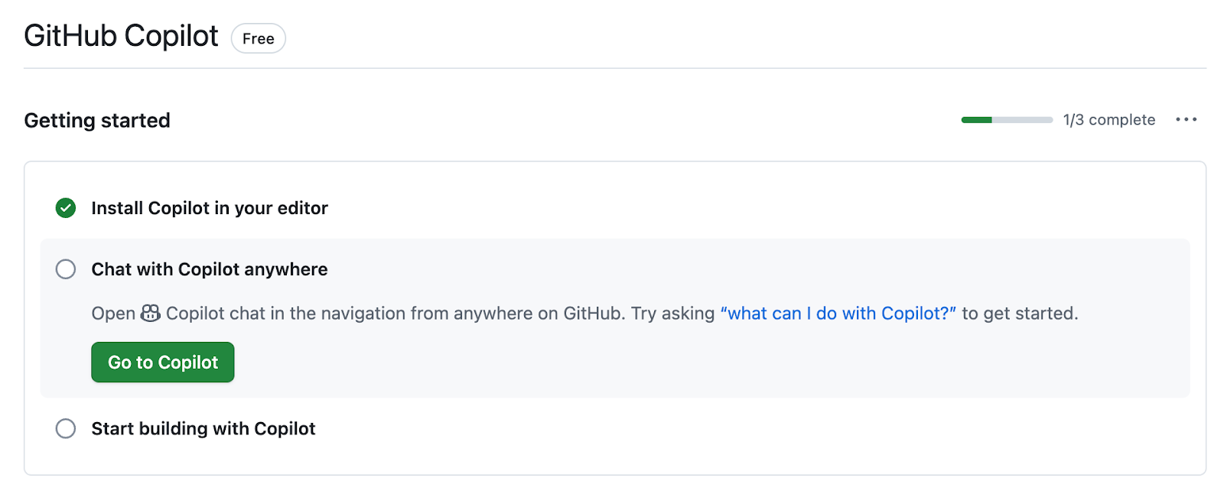
Task: Click the green progress bar
Action: tap(975, 119)
